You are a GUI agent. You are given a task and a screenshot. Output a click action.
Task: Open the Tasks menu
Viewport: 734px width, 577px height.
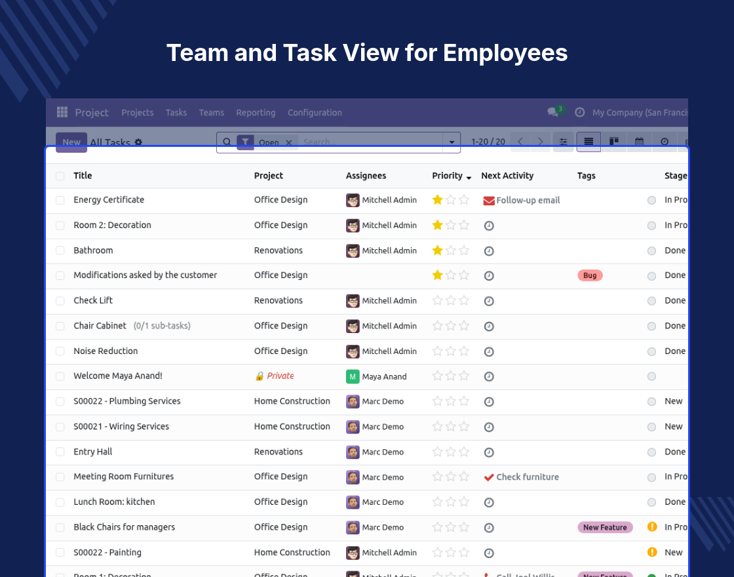pos(176,112)
